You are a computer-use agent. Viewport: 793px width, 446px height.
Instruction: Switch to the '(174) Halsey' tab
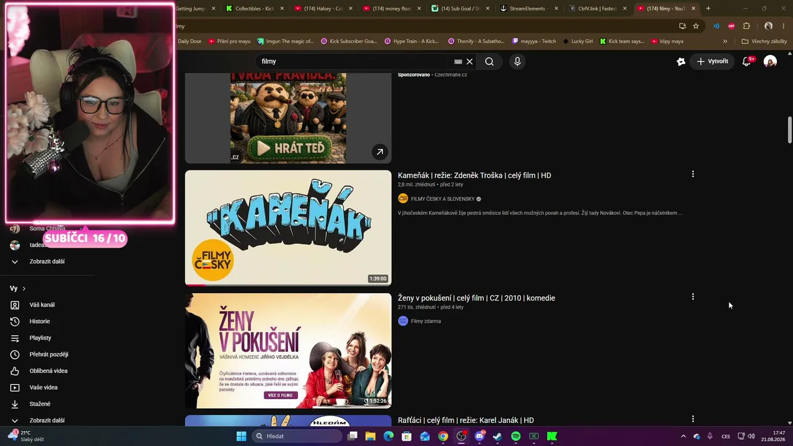point(323,9)
